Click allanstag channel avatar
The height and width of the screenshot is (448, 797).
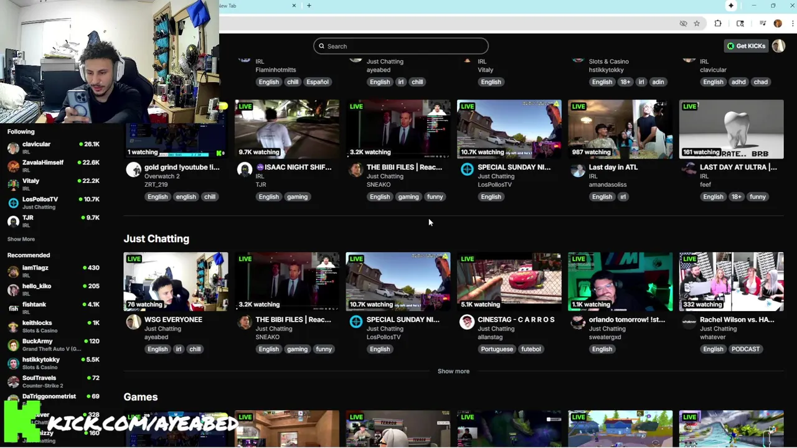pos(467,322)
